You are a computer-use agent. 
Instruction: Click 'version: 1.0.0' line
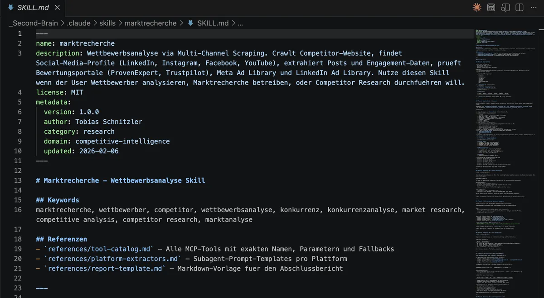pyautogui.click(x=71, y=112)
